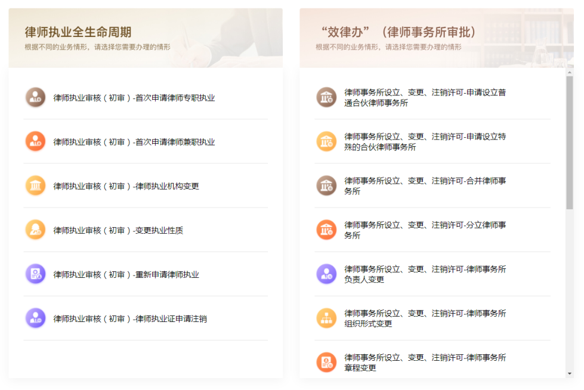Click the icon beside 合并律师事务所
The image size is (584, 390).
pos(326,185)
